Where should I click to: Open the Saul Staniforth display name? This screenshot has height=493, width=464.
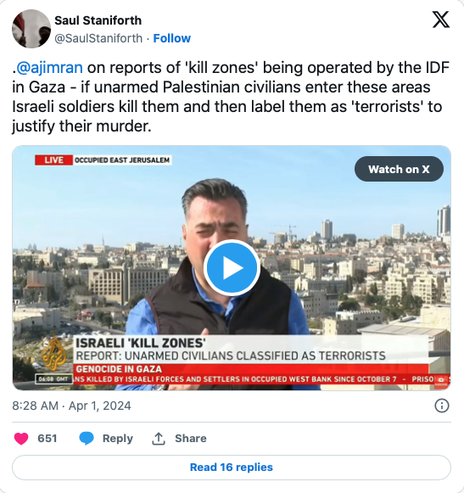(x=98, y=20)
